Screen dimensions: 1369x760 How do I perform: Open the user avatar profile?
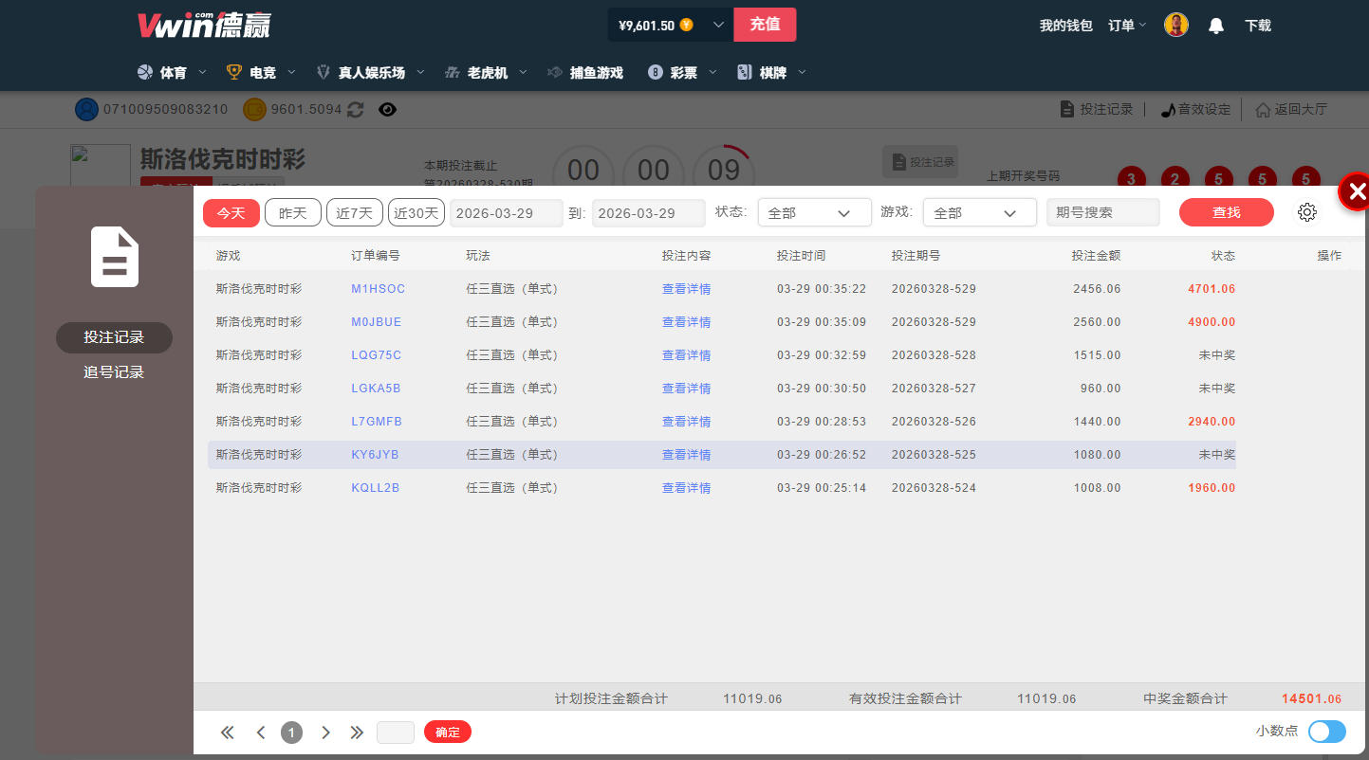(1176, 26)
